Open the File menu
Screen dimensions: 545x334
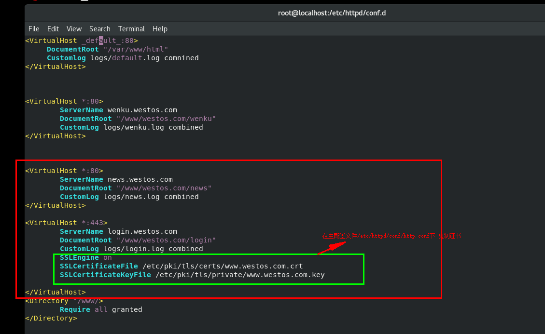pos(34,29)
